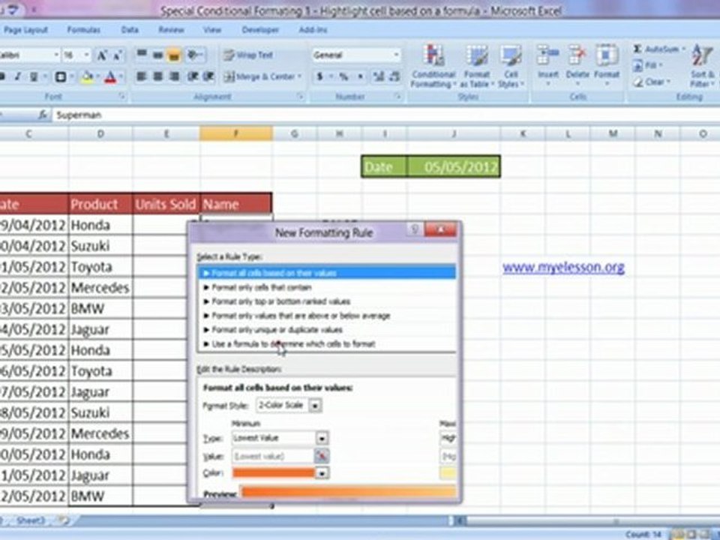This screenshot has height=540, width=720.
Task: Click the Insert cells icon
Action: (547, 56)
